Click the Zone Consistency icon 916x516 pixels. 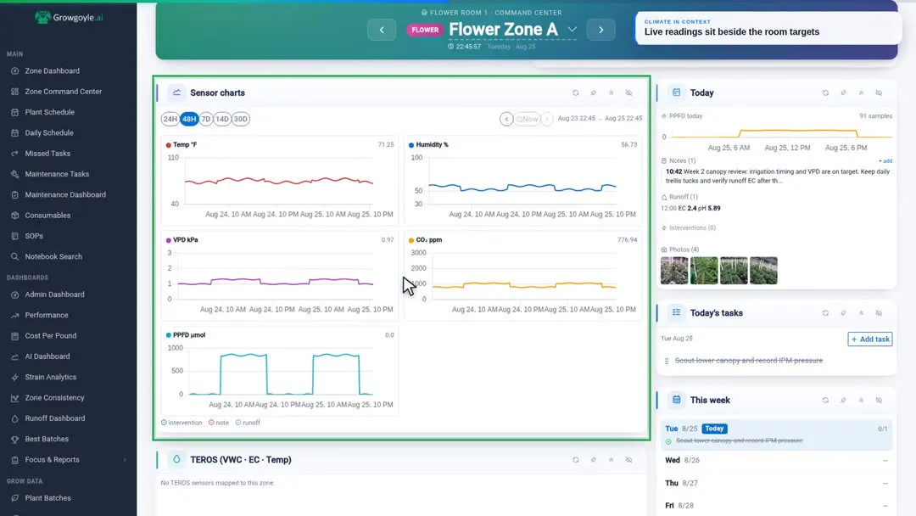coord(14,398)
